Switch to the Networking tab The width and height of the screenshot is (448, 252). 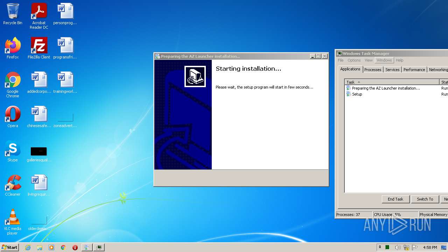click(x=438, y=70)
